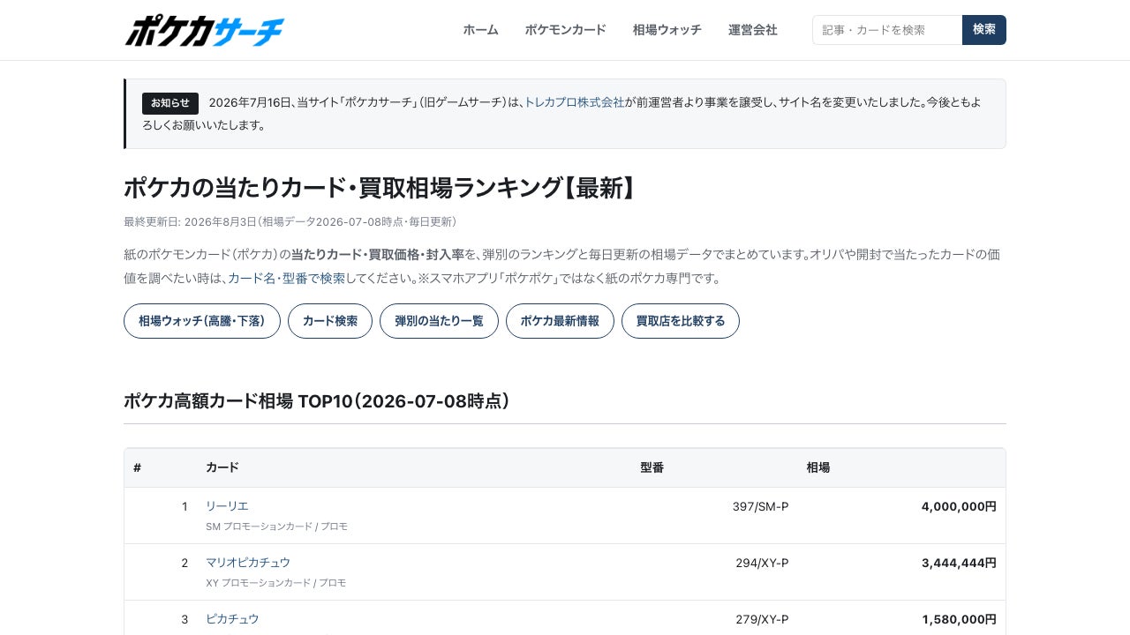The width and height of the screenshot is (1130, 635).
Task: Select the page title ポケカの当たりカード・買取相場ランキング
Action: click(x=380, y=188)
